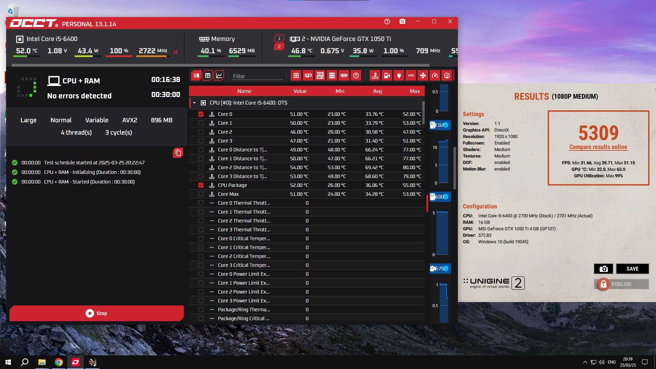Show temperature sensors icon
656x369 pixels.
375,76
